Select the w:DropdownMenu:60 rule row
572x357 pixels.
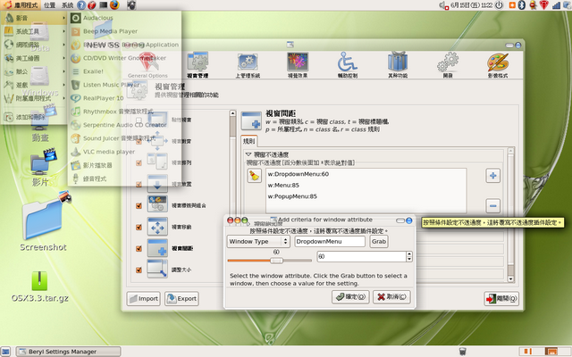pyautogui.click(x=366, y=174)
